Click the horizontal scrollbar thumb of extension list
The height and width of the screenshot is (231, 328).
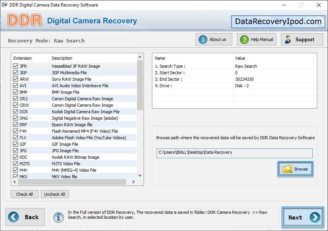tap(72, 182)
